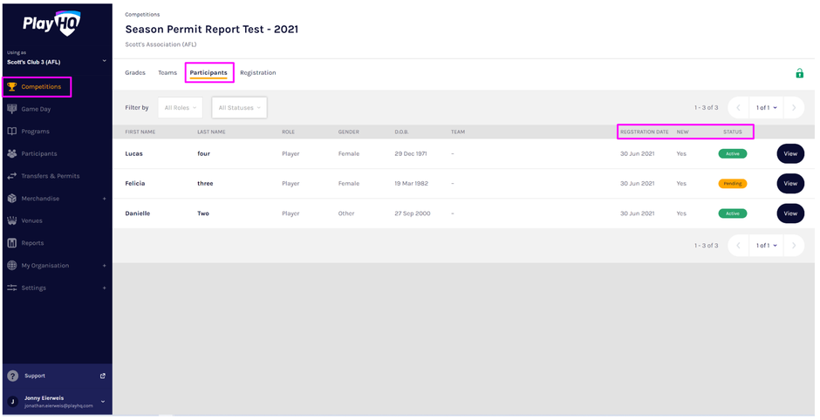Image resolution: width=820 pixels, height=420 pixels.
Task: Open Support external link icon
Action: coord(102,376)
